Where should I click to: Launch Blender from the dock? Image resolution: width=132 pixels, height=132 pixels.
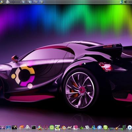(63, 128)
